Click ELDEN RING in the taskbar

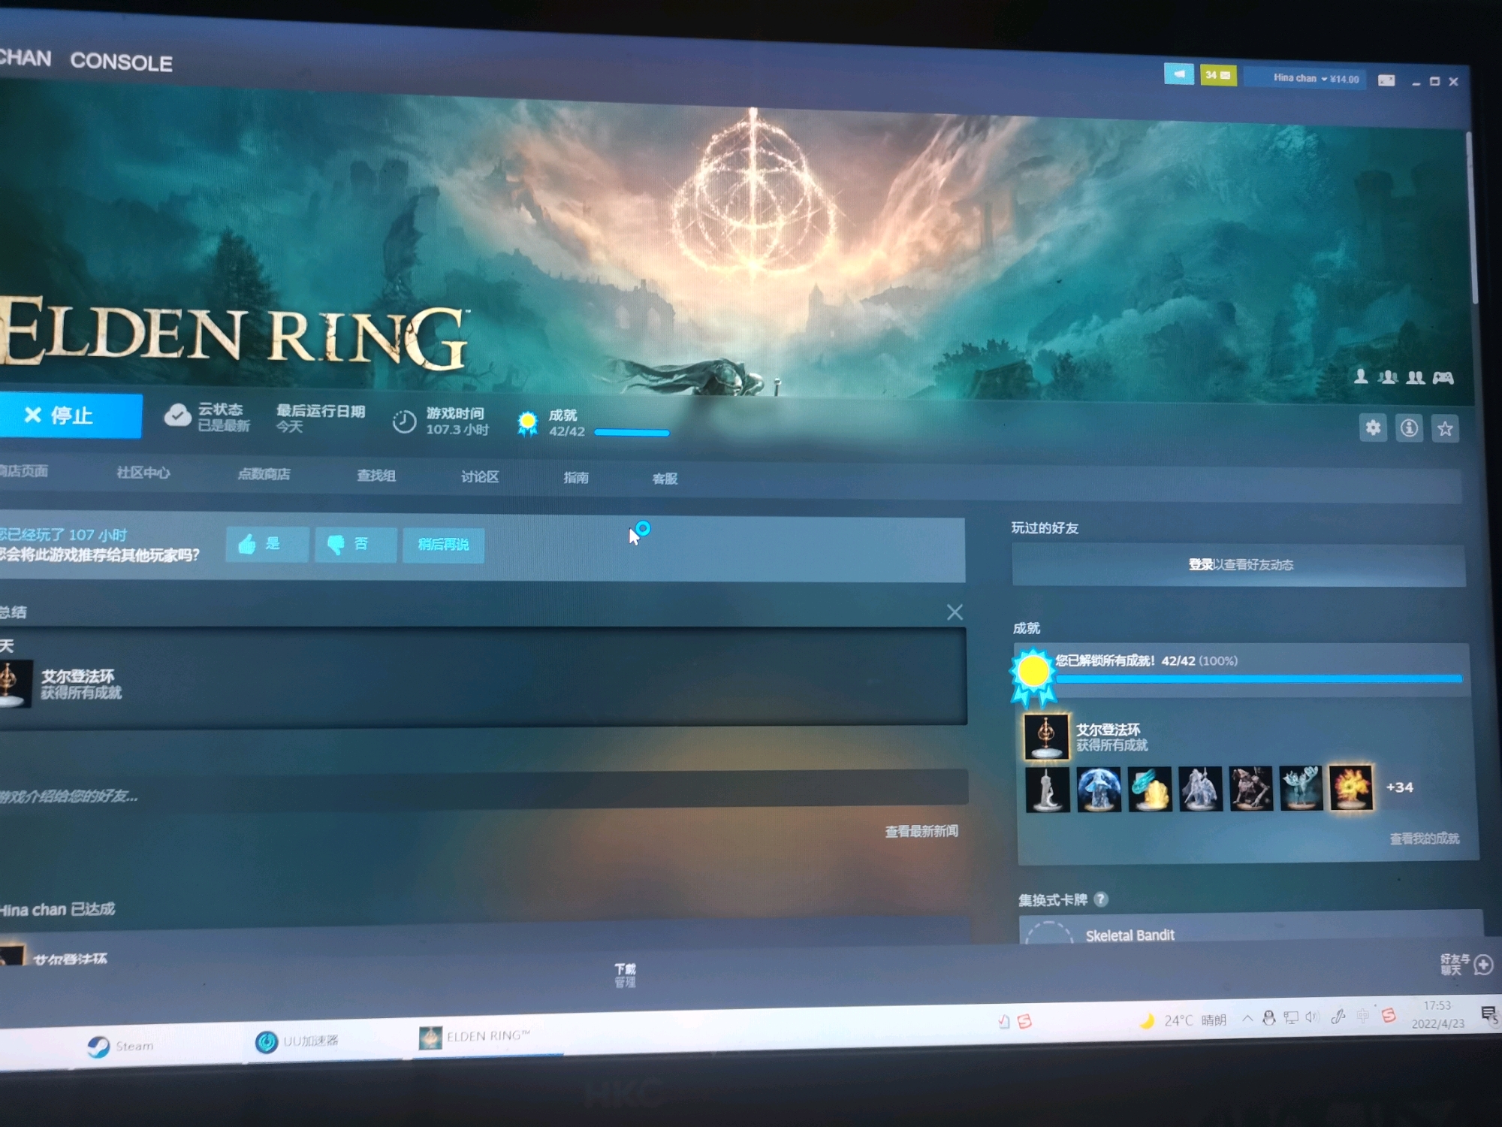point(475,1038)
